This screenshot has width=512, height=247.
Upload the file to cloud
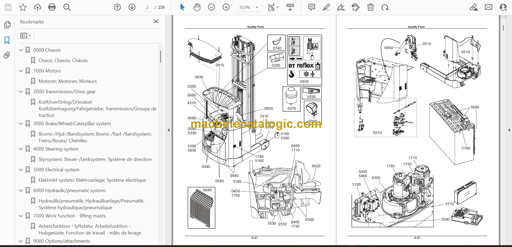[38, 7]
